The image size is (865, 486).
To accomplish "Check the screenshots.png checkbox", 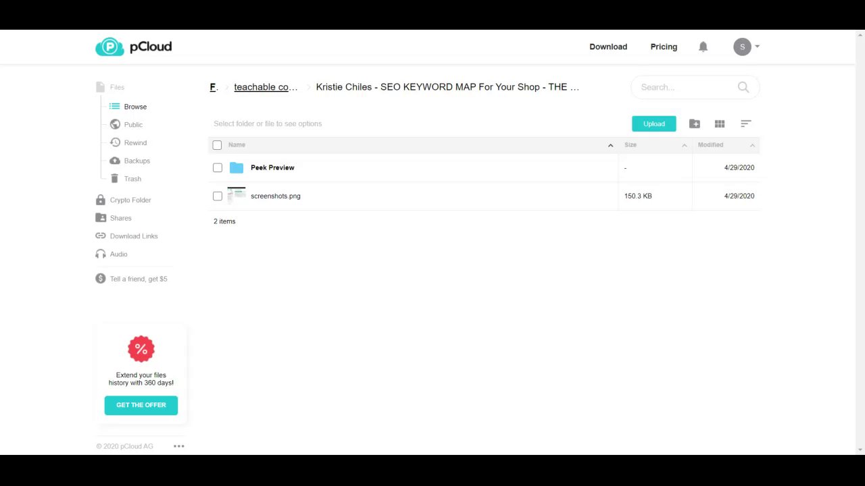I will click(218, 196).
